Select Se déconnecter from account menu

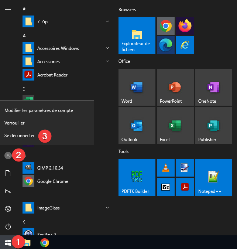pyautogui.click(x=20, y=136)
